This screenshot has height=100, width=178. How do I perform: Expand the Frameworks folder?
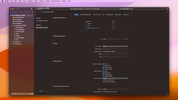(12, 44)
